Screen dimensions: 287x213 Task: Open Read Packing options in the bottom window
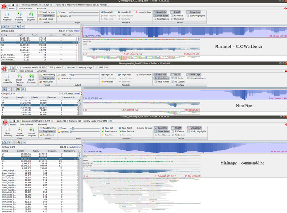click(48, 128)
